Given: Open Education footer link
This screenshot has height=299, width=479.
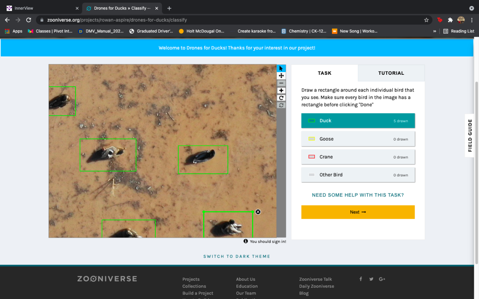Looking at the screenshot, I should 247,286.
